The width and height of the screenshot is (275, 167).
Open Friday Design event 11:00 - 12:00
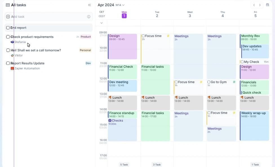pos(254,72)
